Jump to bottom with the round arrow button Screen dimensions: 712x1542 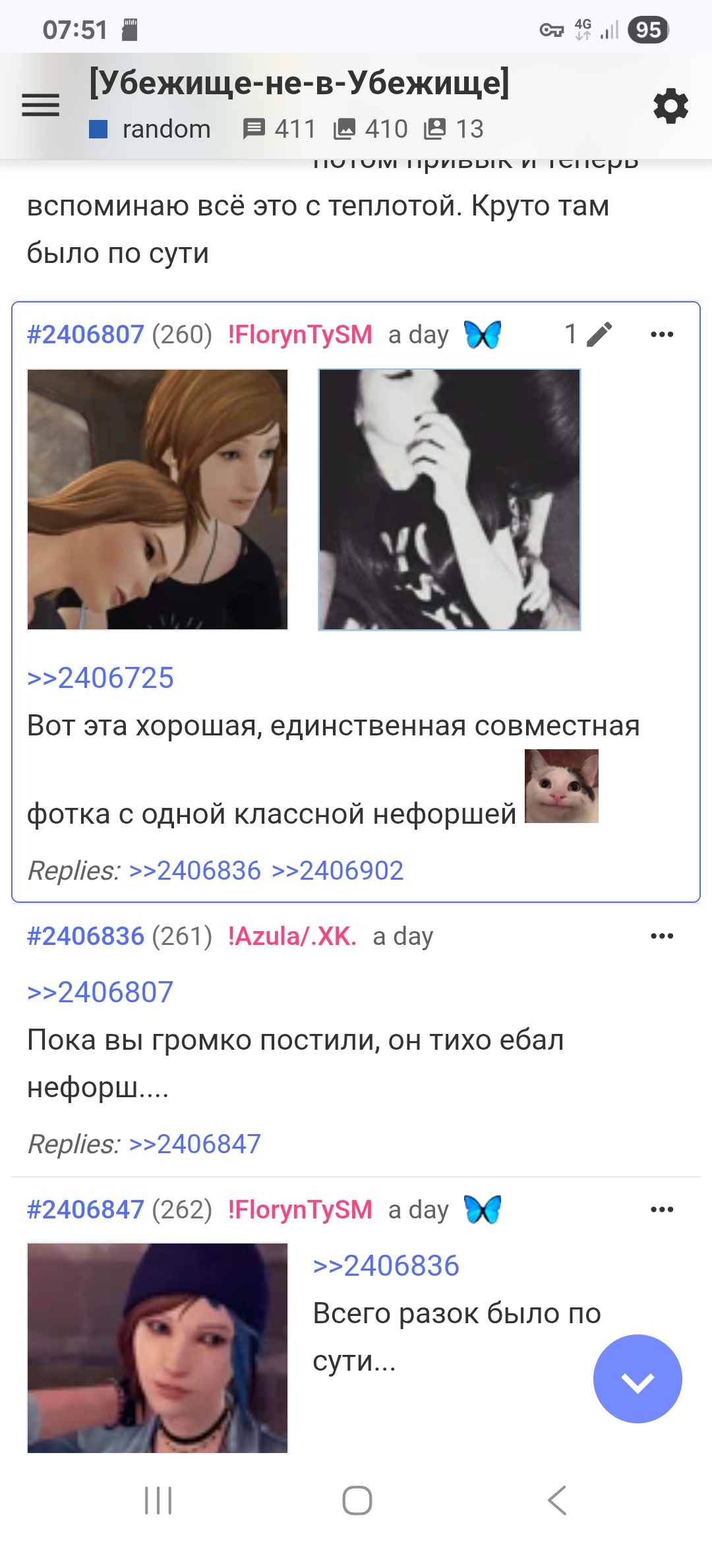point(638,1379)
